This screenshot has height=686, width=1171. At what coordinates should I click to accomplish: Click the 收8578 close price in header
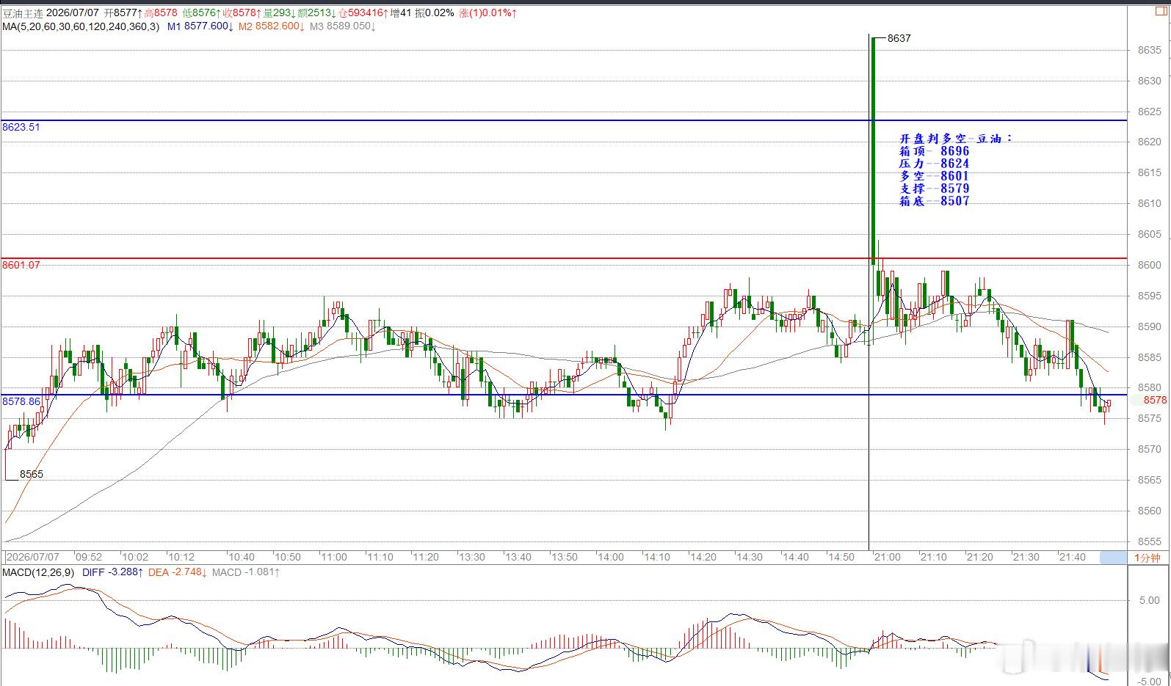[242, 13]
